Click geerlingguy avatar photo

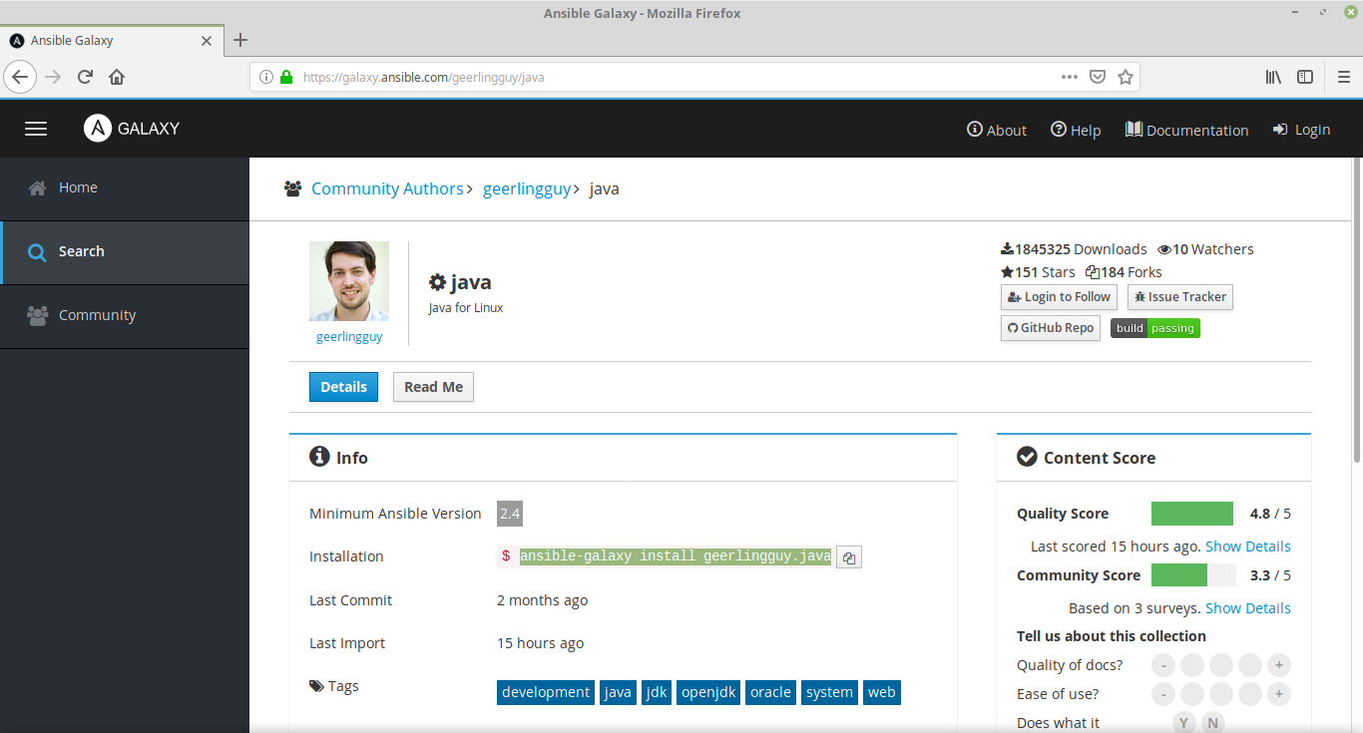click(349, 281)
